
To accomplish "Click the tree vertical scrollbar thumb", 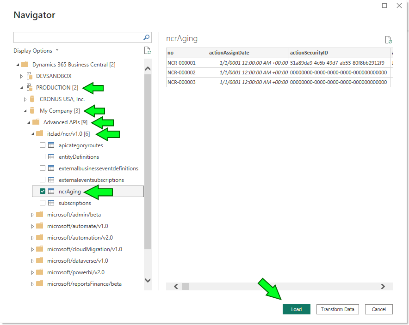I will tap(148, 161).
